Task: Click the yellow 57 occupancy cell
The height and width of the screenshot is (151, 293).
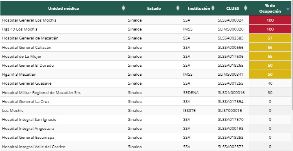Action: 270,38
